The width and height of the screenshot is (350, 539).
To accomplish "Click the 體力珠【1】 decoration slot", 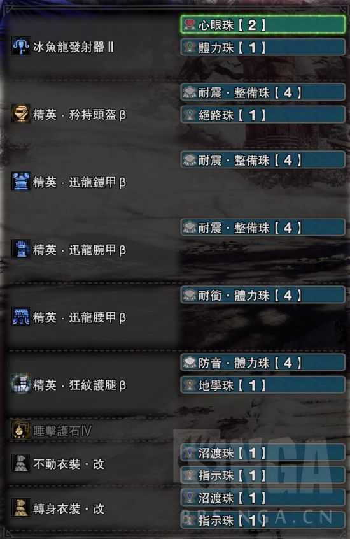I will (x=263, y=47).
